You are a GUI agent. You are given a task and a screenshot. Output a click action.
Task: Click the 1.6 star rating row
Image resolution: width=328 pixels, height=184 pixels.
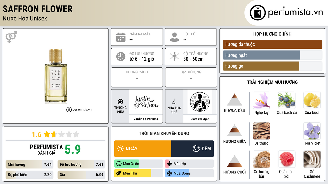tap(56, 134)
